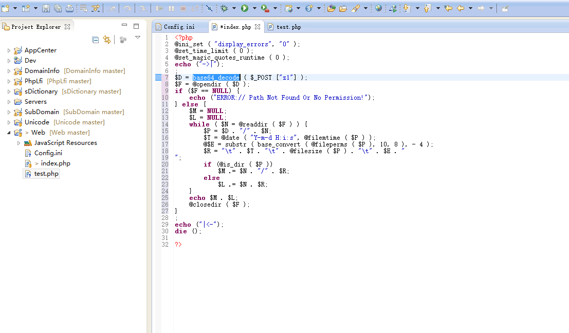Click the Debug bug icon
This screenshot has height=333, width=569.
(x=224, y=8)
